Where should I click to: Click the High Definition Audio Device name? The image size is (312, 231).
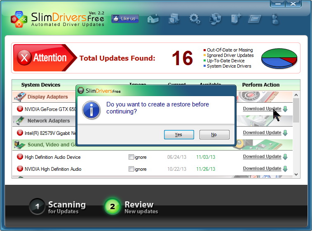pyautogui.click(x=52, y=157)
